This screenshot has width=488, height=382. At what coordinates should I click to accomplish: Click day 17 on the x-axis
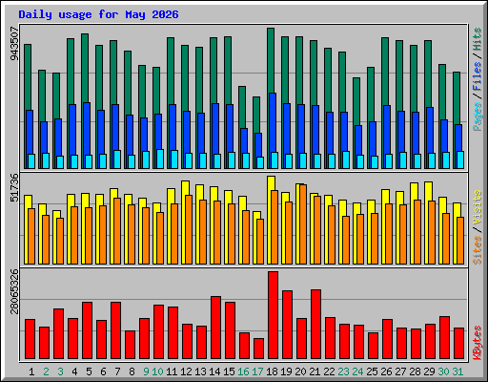point(257,371)
